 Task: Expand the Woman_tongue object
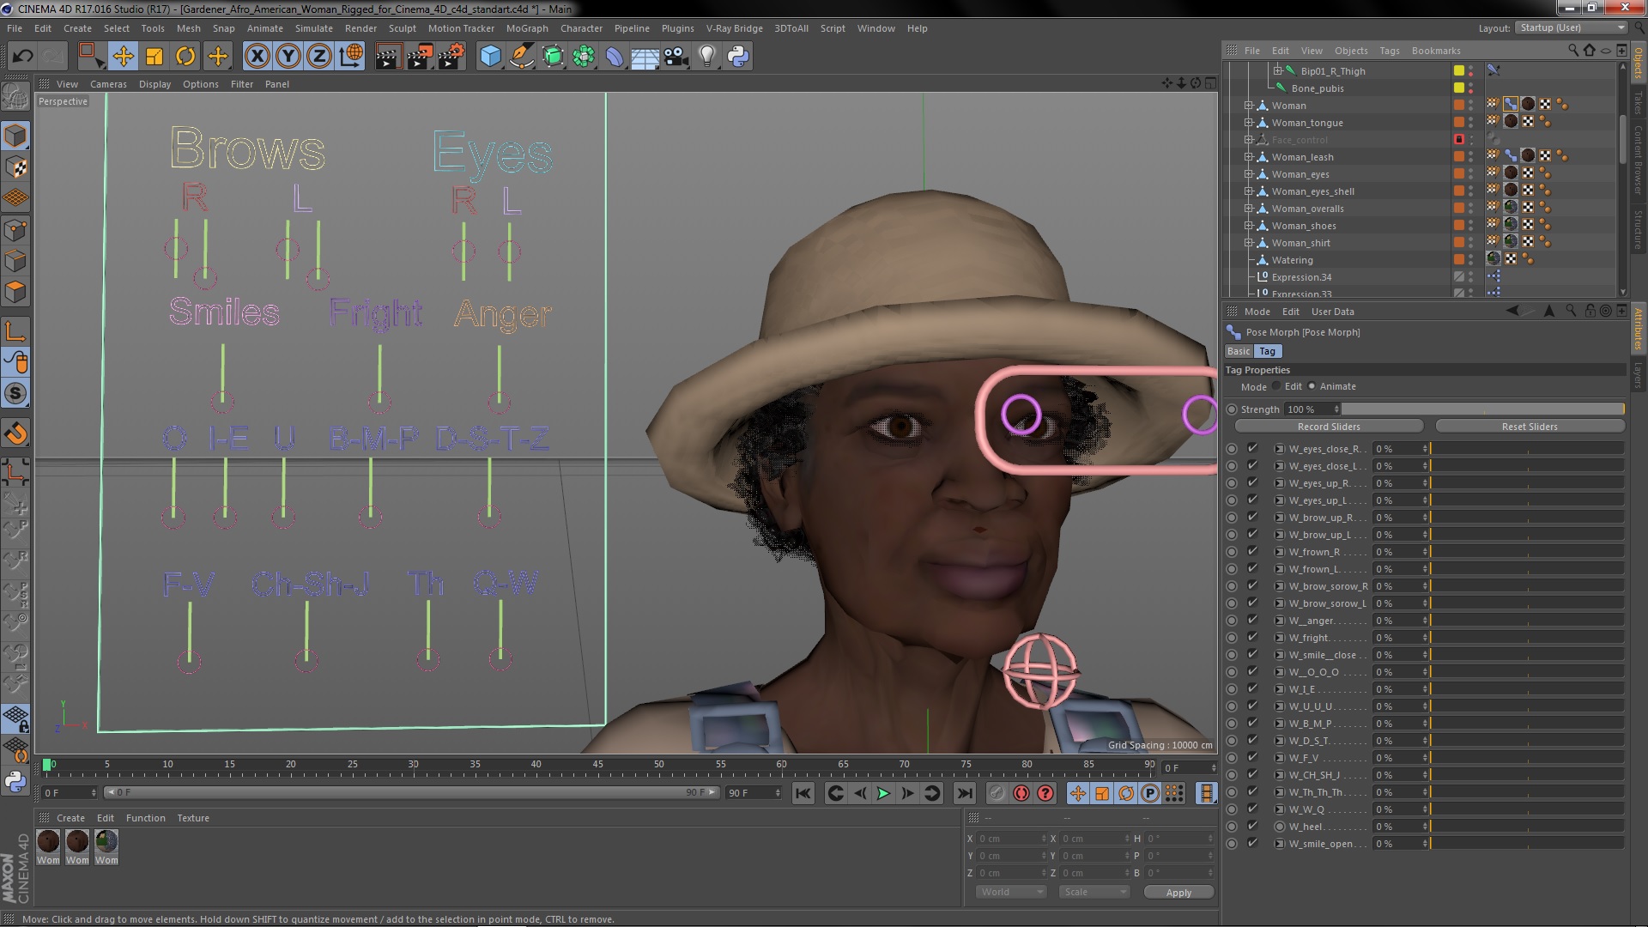point(1249,123)
